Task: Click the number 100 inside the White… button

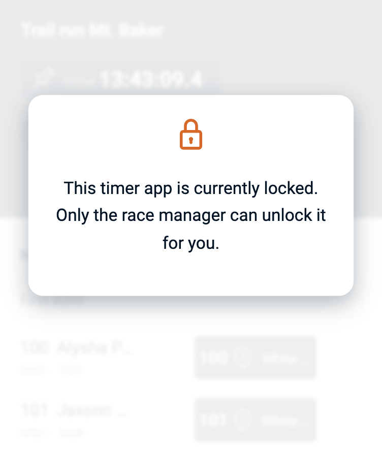Action: [213, 358]
